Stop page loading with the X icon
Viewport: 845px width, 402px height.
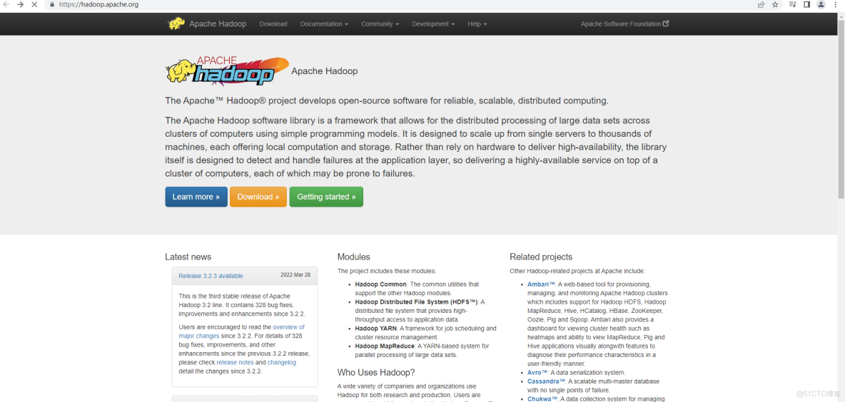pyautogui.click(x=34, y=4)
